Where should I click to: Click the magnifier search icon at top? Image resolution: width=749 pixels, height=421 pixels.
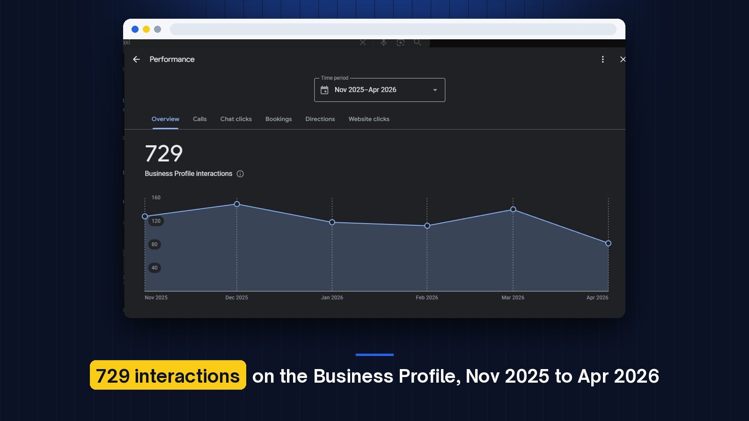tap(417, 43)
